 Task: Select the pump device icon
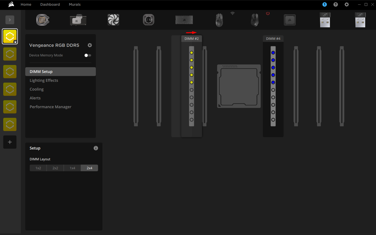(149, 20)
